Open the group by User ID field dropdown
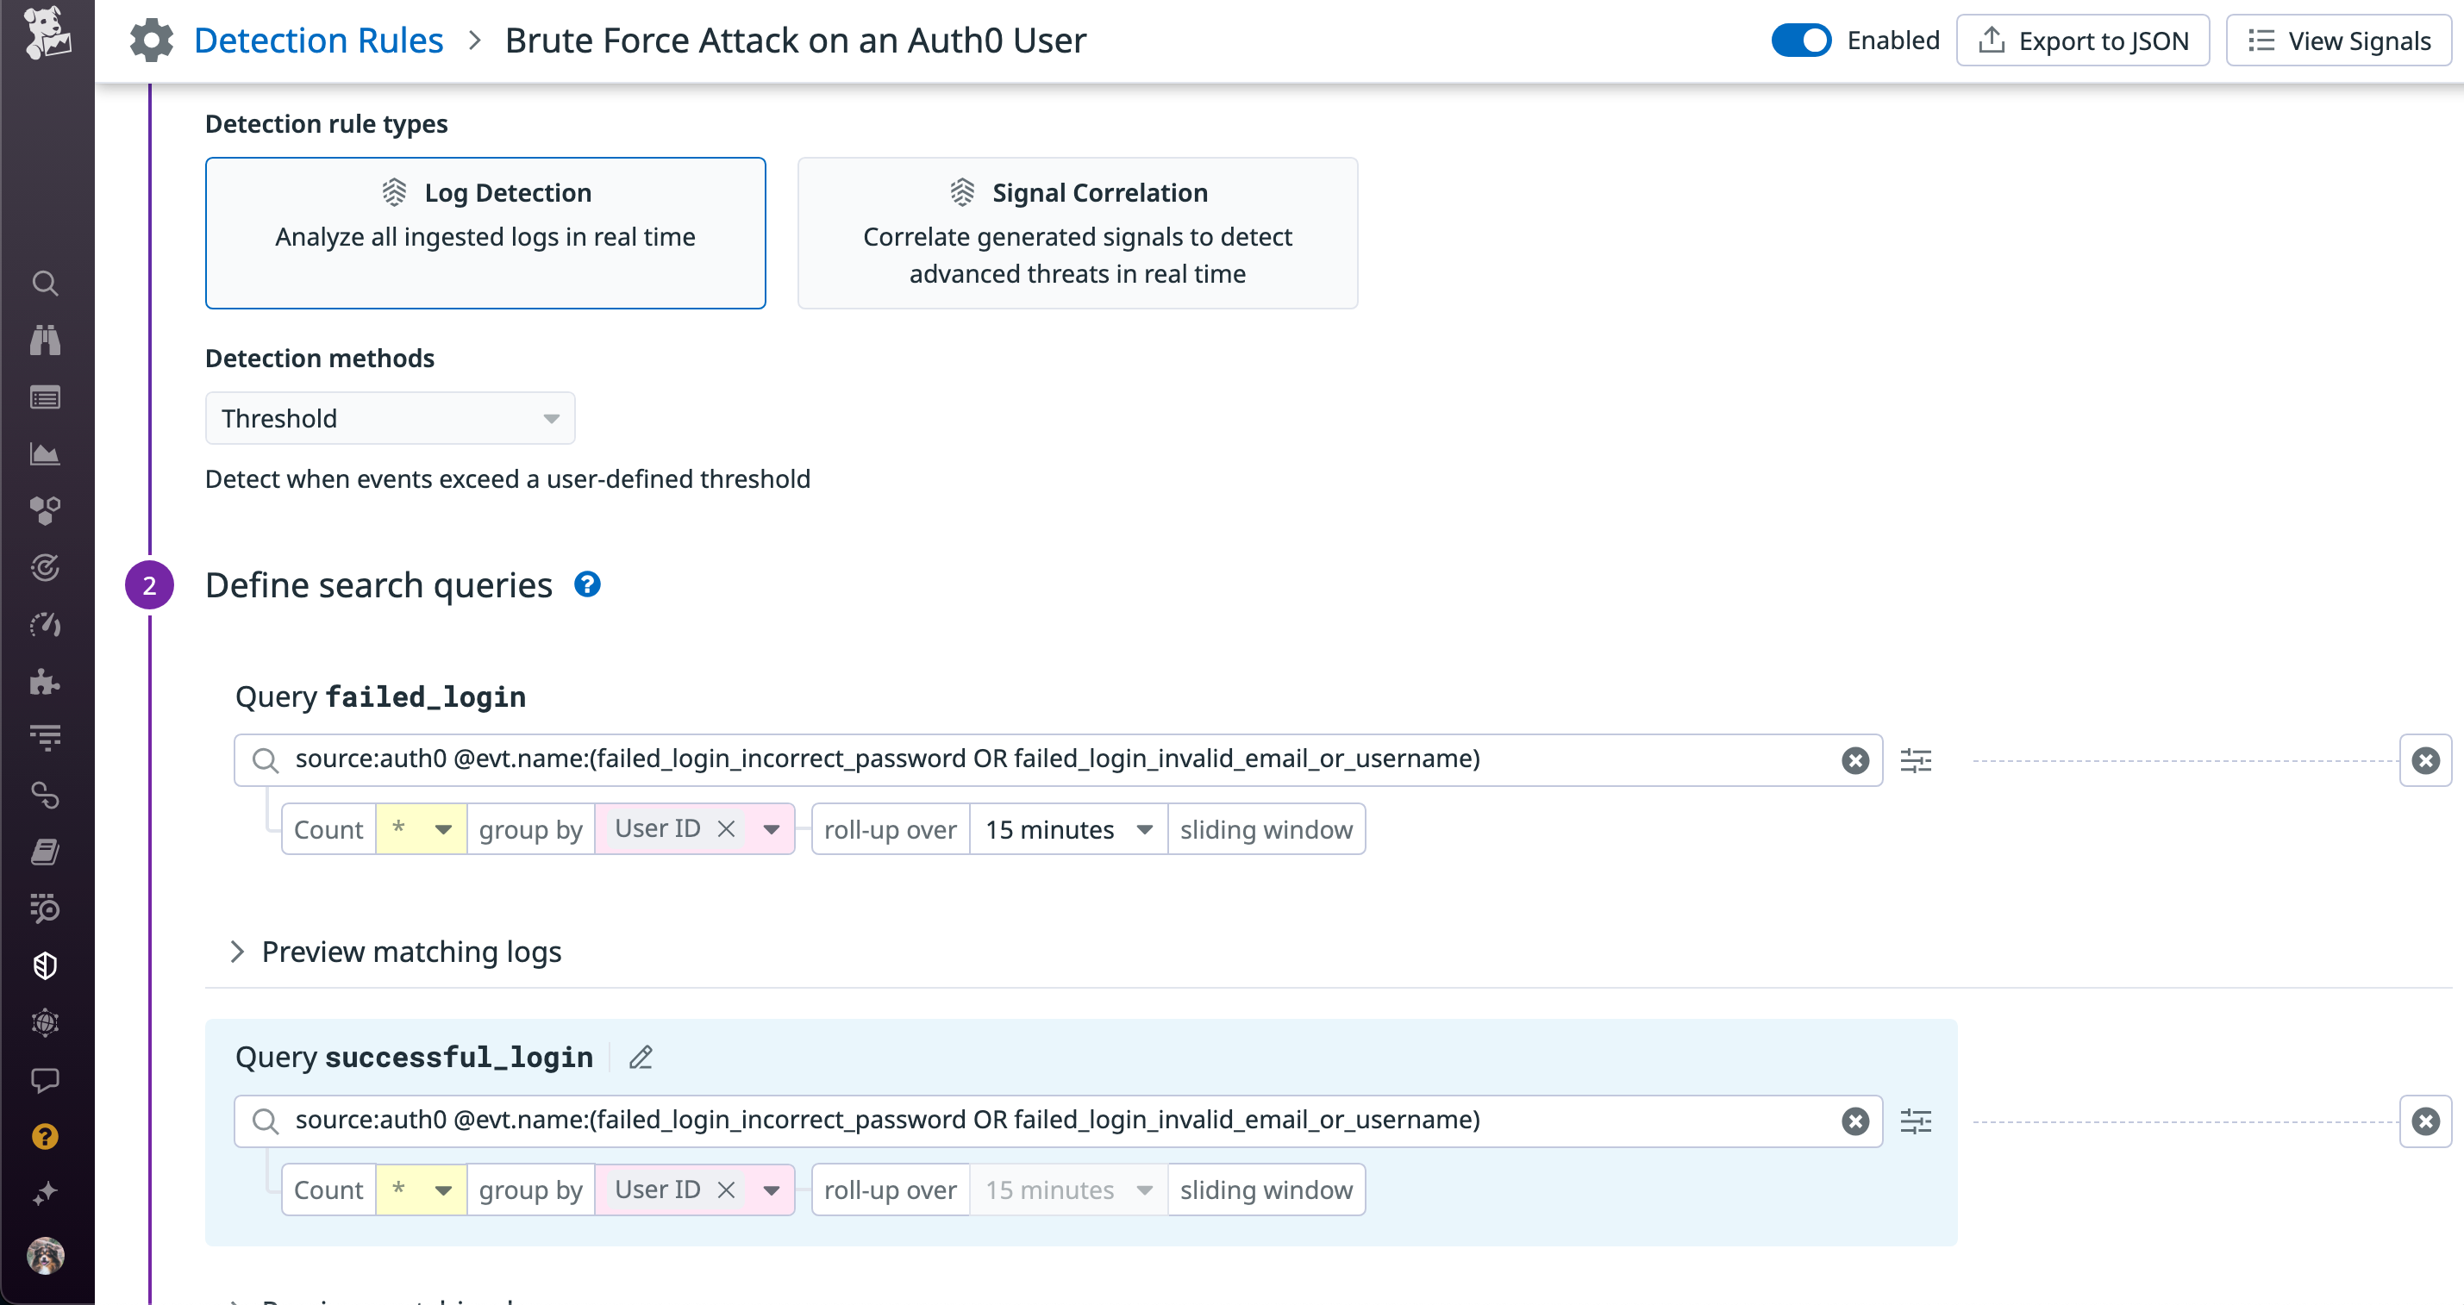 tap(771, 829)
